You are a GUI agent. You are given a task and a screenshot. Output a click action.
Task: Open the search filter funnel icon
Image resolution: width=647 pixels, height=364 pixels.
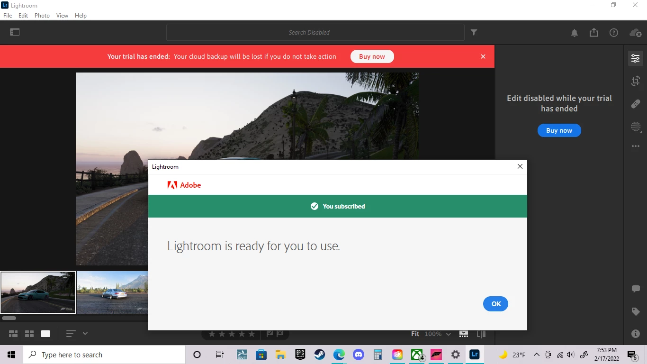(474, 32)
